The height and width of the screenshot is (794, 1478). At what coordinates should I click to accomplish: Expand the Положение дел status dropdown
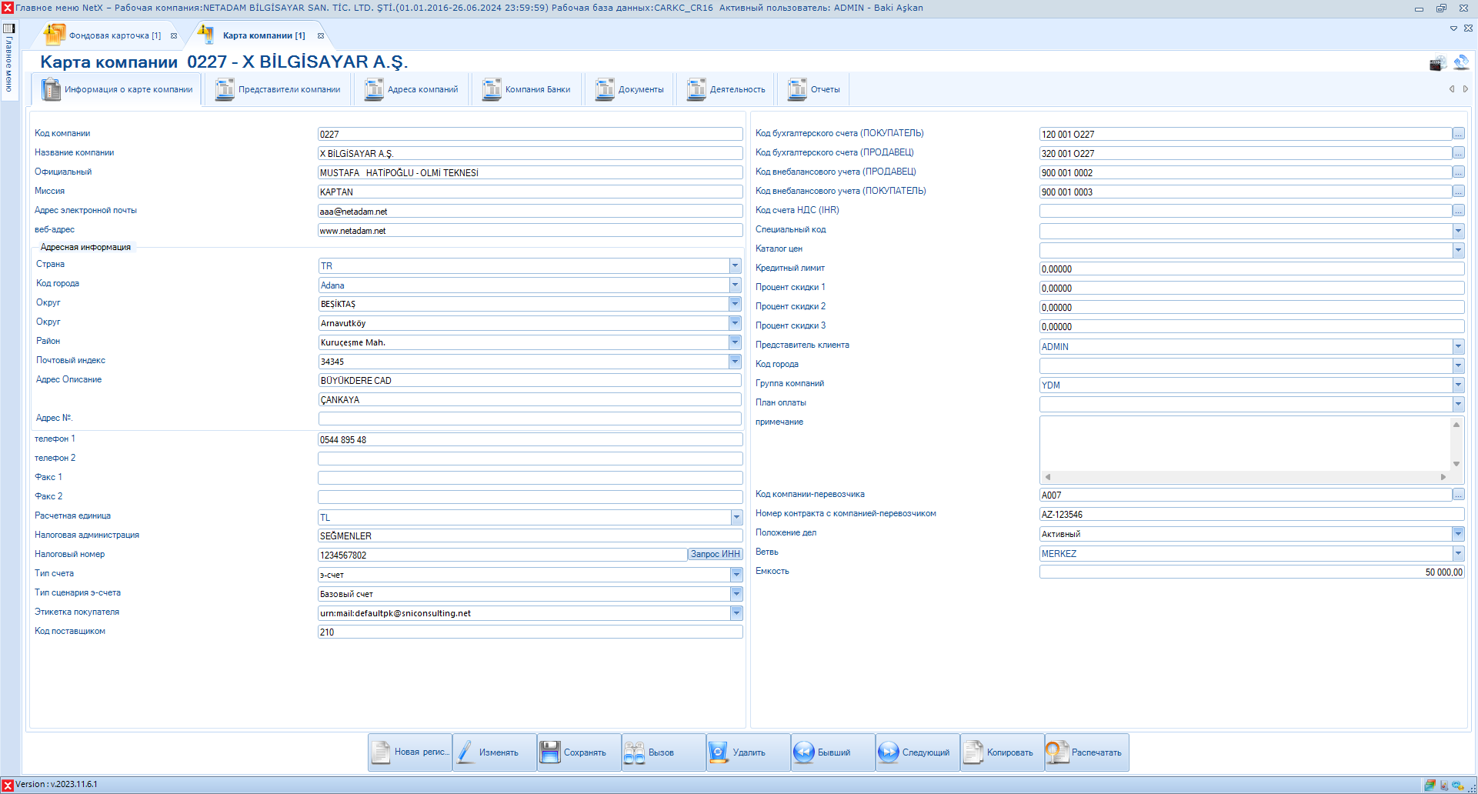point(1458,534)
